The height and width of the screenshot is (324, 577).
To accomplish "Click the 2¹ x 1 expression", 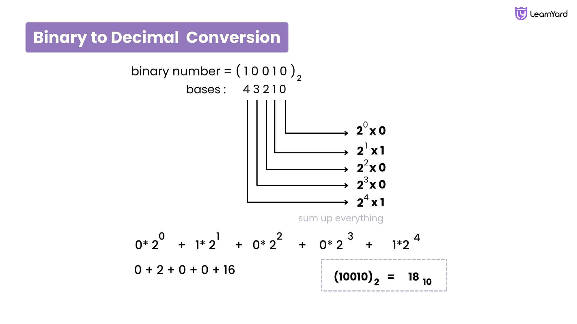I will coord(372,149).
